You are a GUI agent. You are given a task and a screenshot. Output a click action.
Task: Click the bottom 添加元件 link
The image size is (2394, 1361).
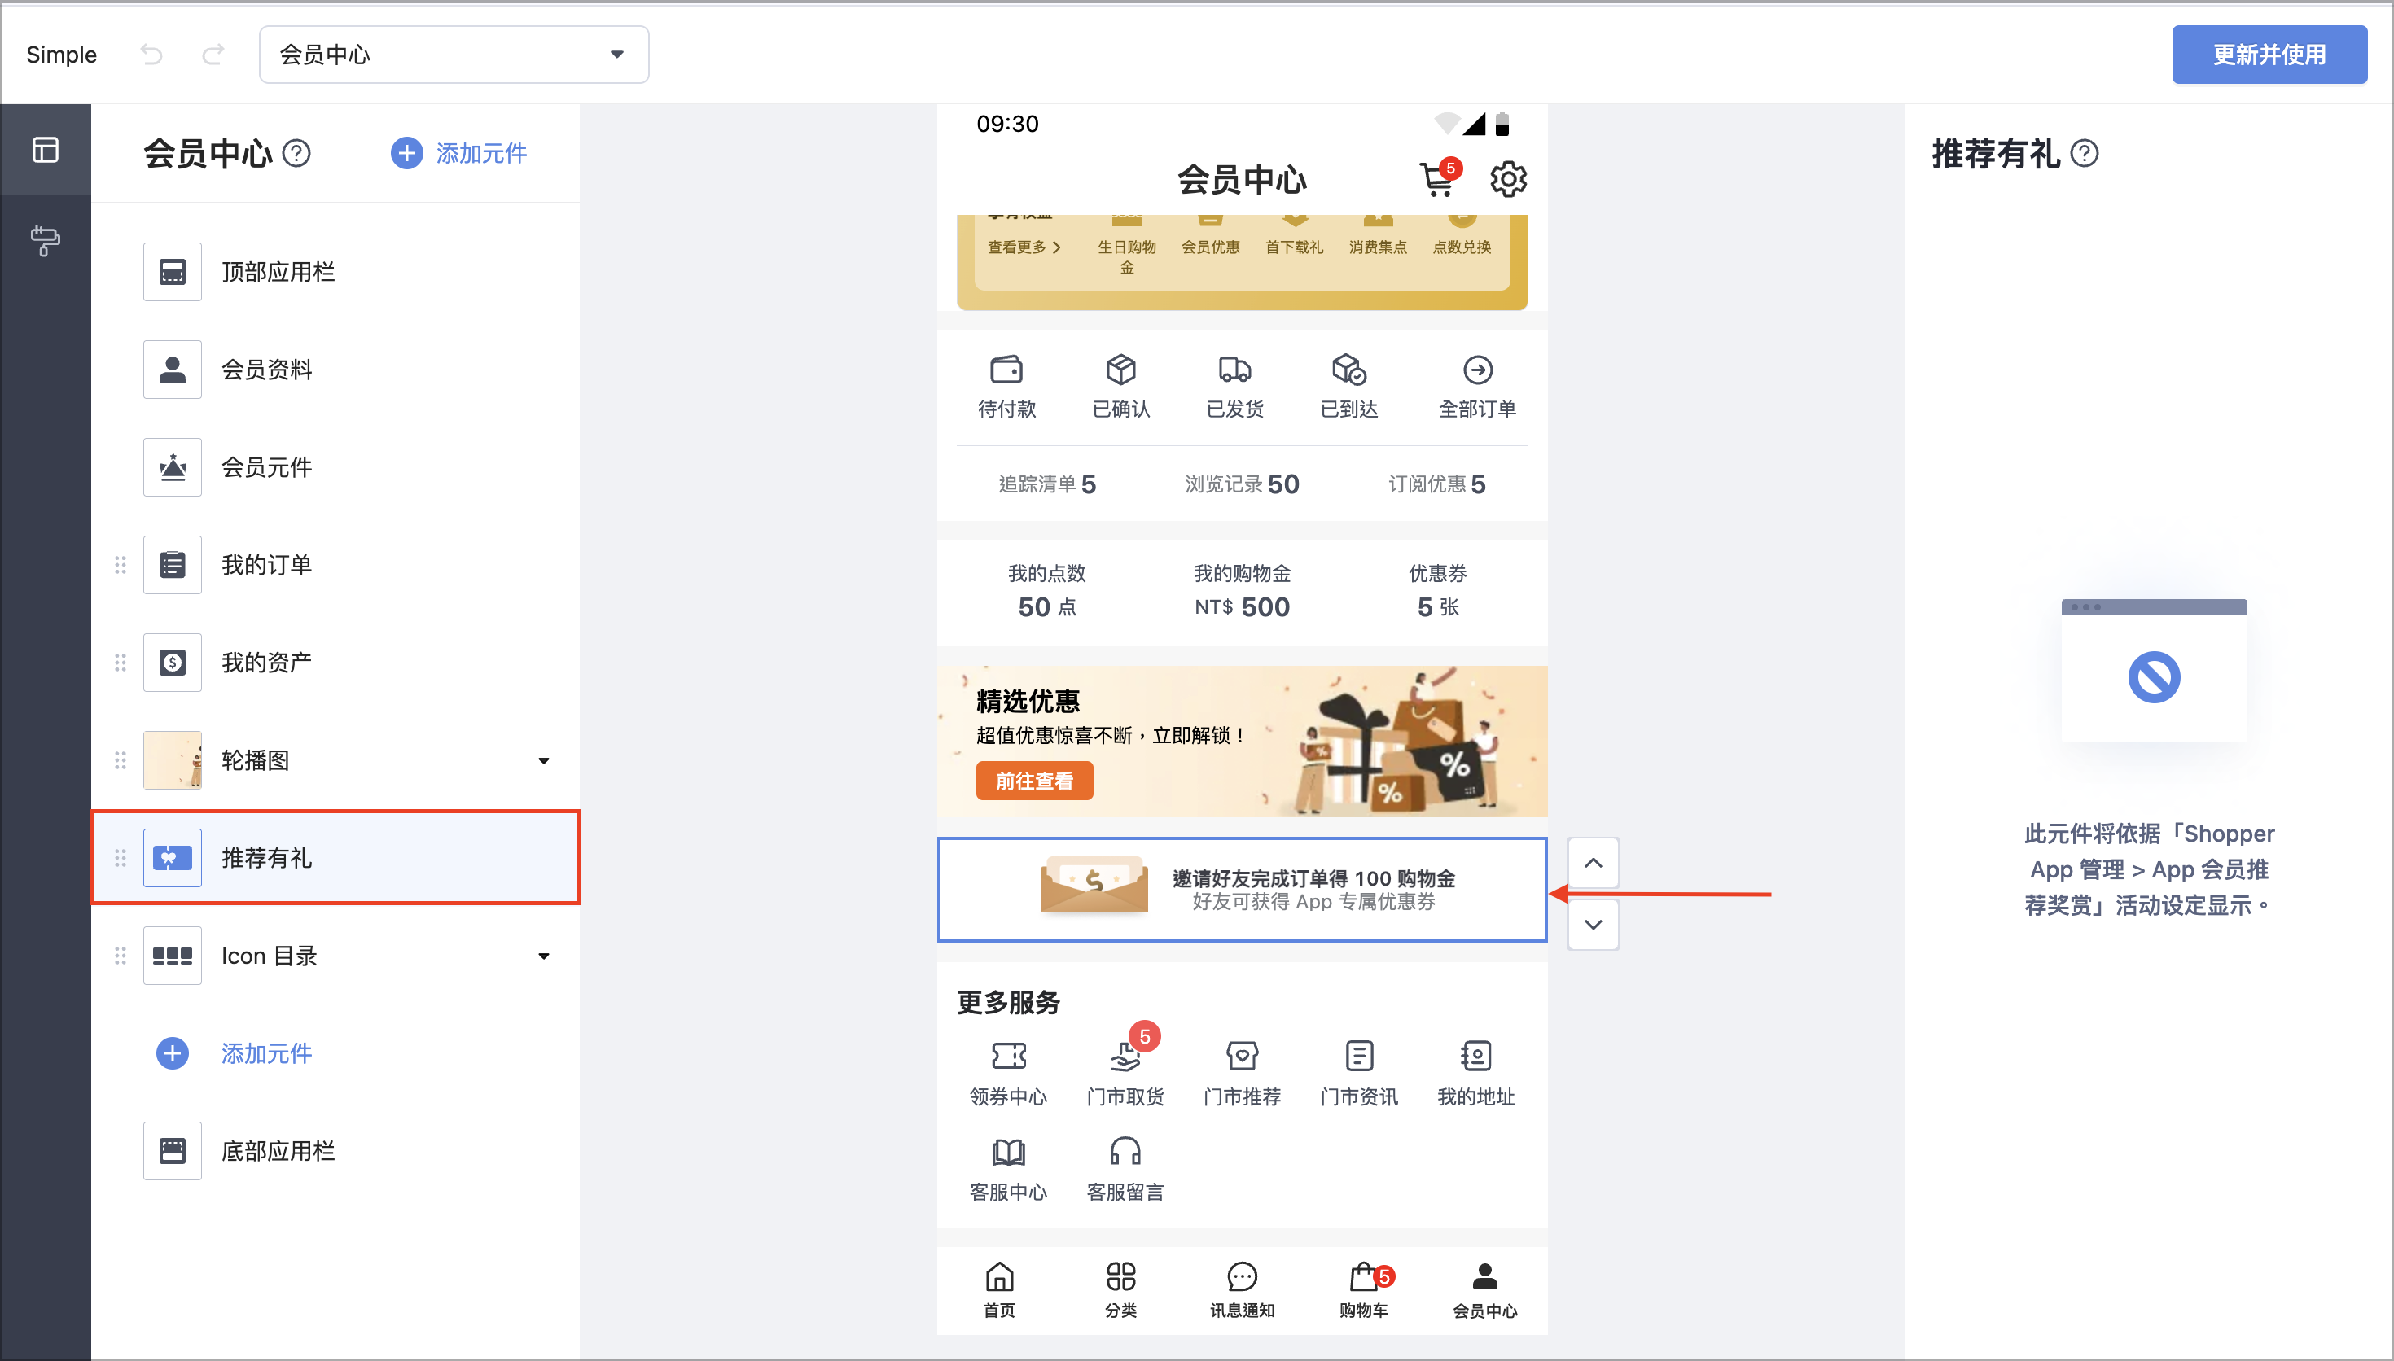coord(234,1053)
